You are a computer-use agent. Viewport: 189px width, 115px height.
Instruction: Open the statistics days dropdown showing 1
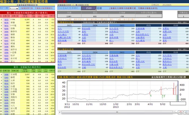14,8
